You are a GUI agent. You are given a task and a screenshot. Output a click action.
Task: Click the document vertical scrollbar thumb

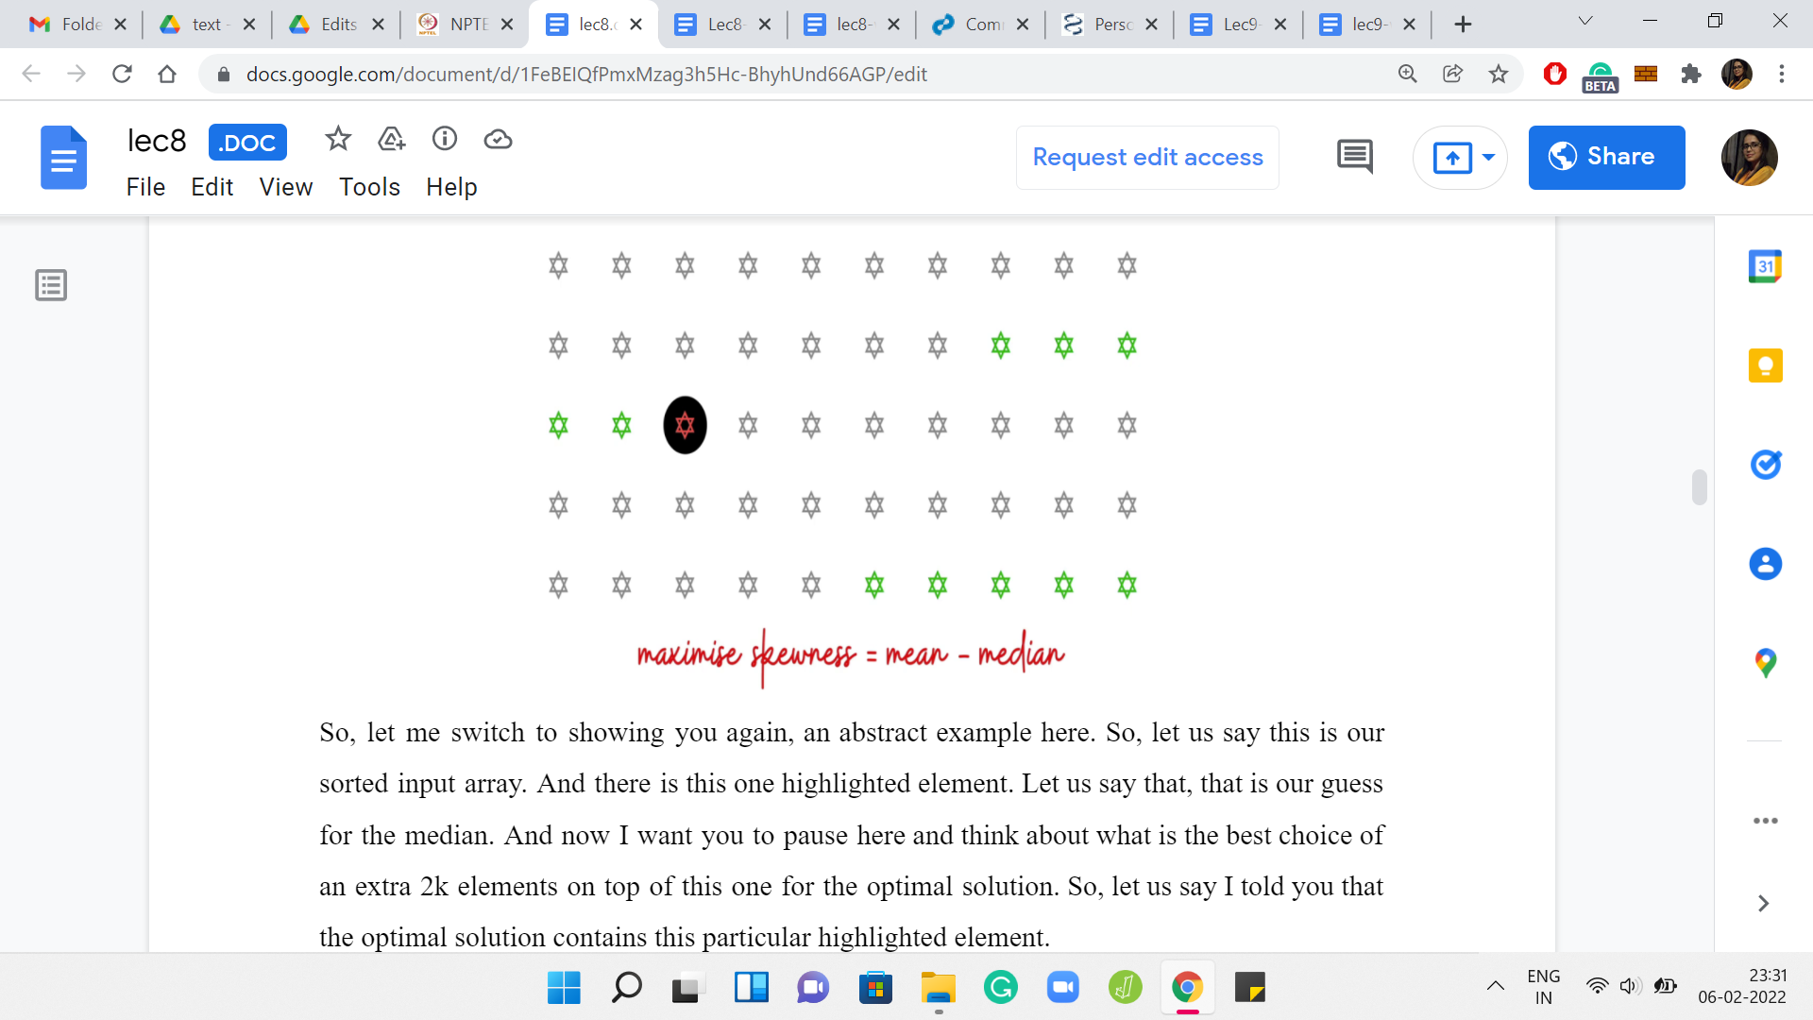pos(1699,487)
